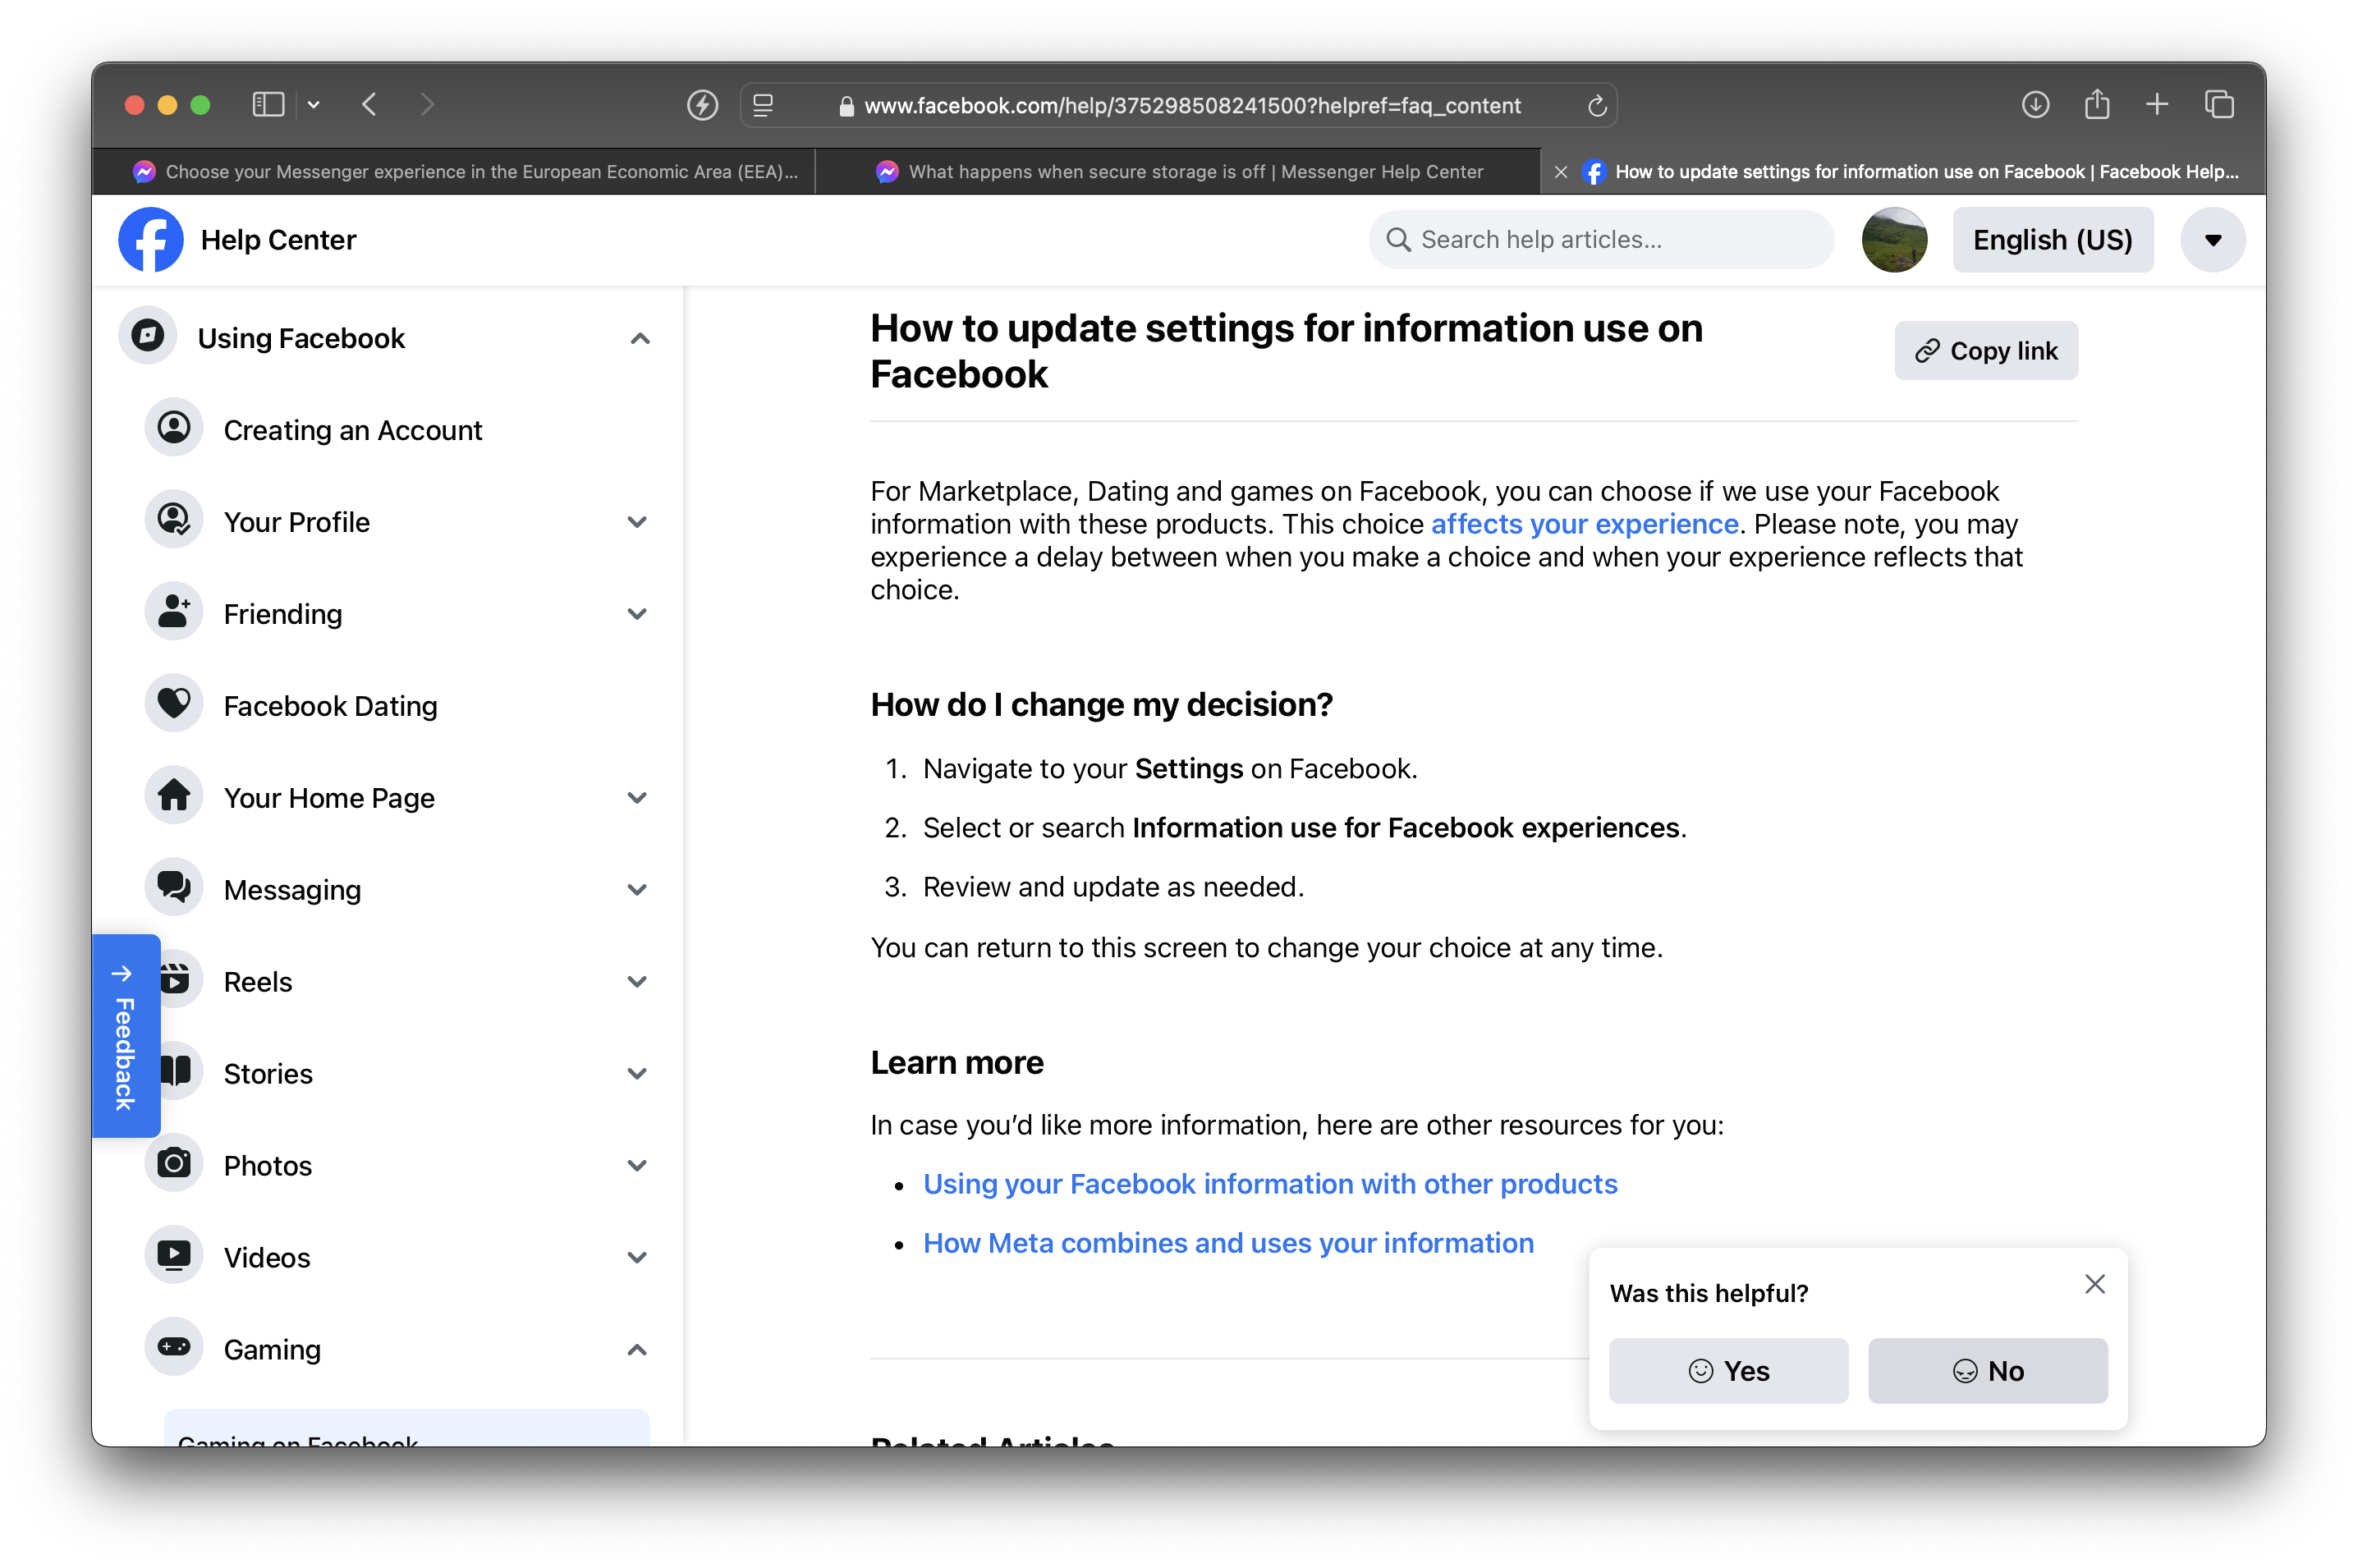Image resolution: width=2358 pixels, height=1568 pixels.
Task: Collapse the Using Facebook section chevron
Action: click(x=640, y=339)
